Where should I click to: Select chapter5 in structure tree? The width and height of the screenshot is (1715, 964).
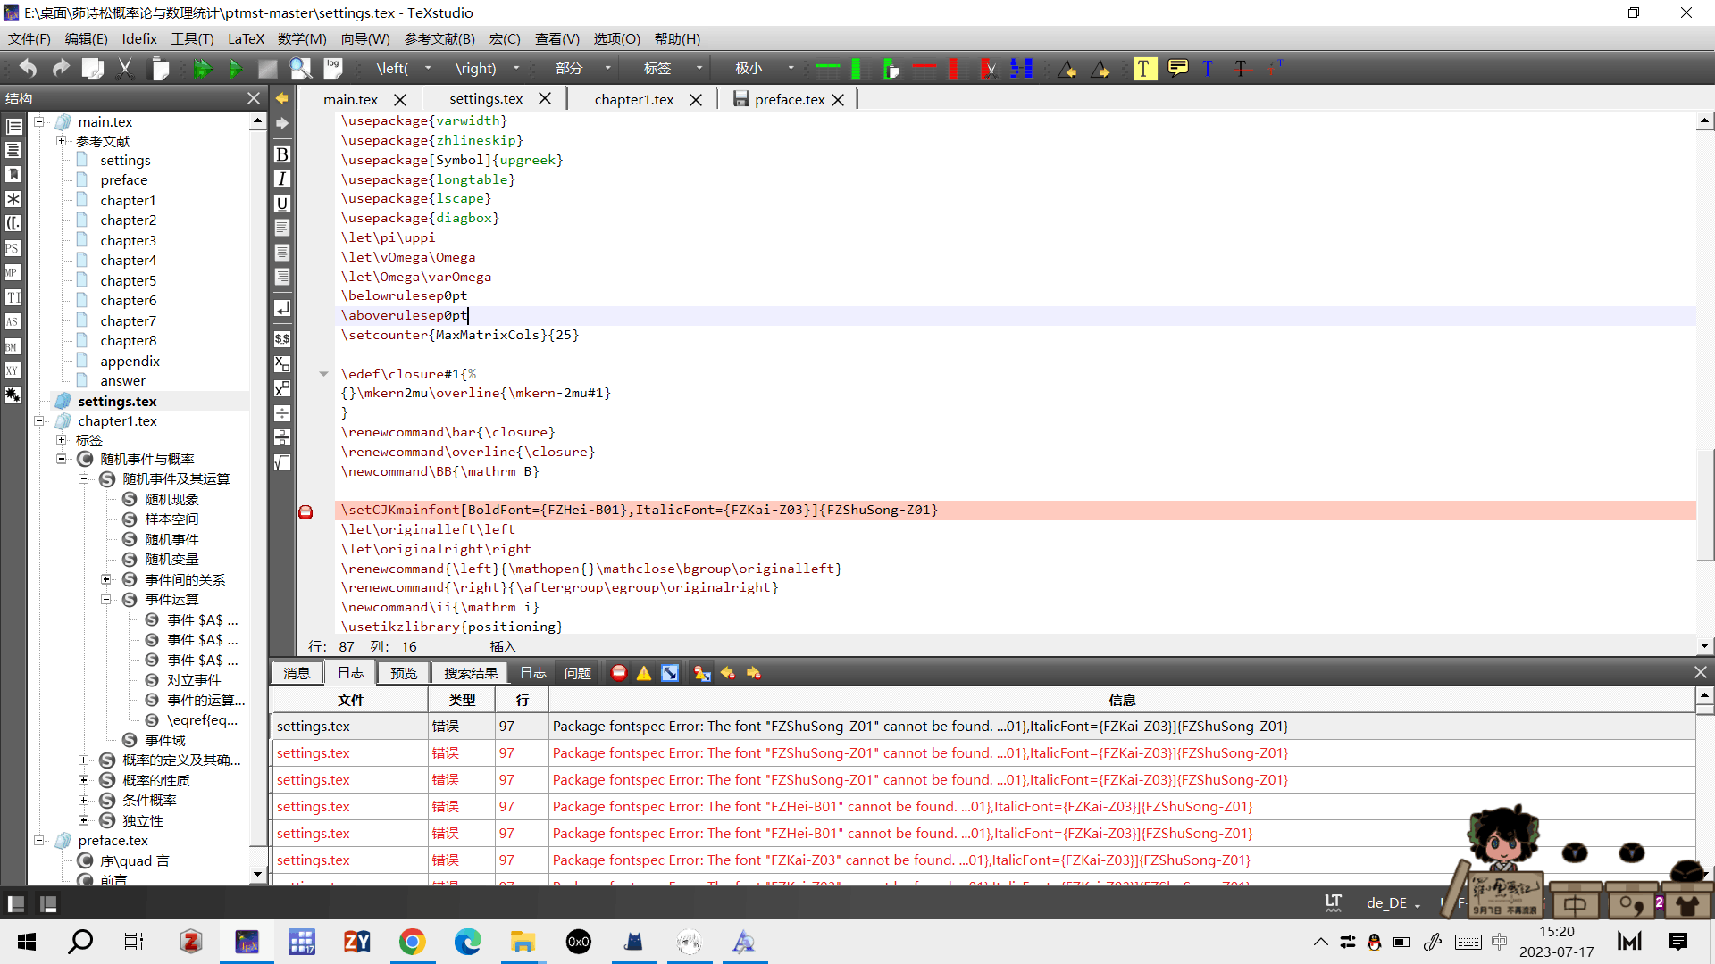tap(128, 280)
